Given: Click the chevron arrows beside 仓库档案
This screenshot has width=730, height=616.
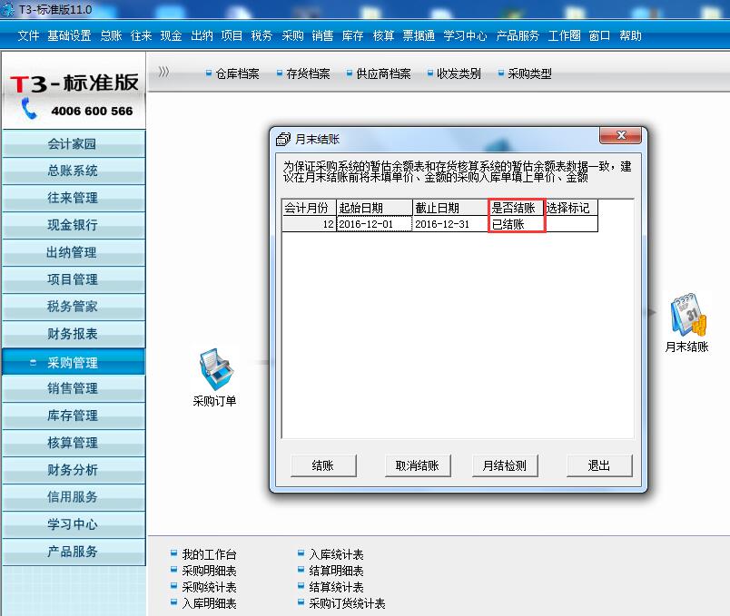Looking at the screenshot, I should (164, 73).
